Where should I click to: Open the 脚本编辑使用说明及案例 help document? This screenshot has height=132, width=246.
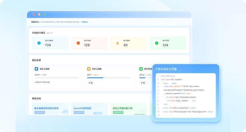click(46, 108)
